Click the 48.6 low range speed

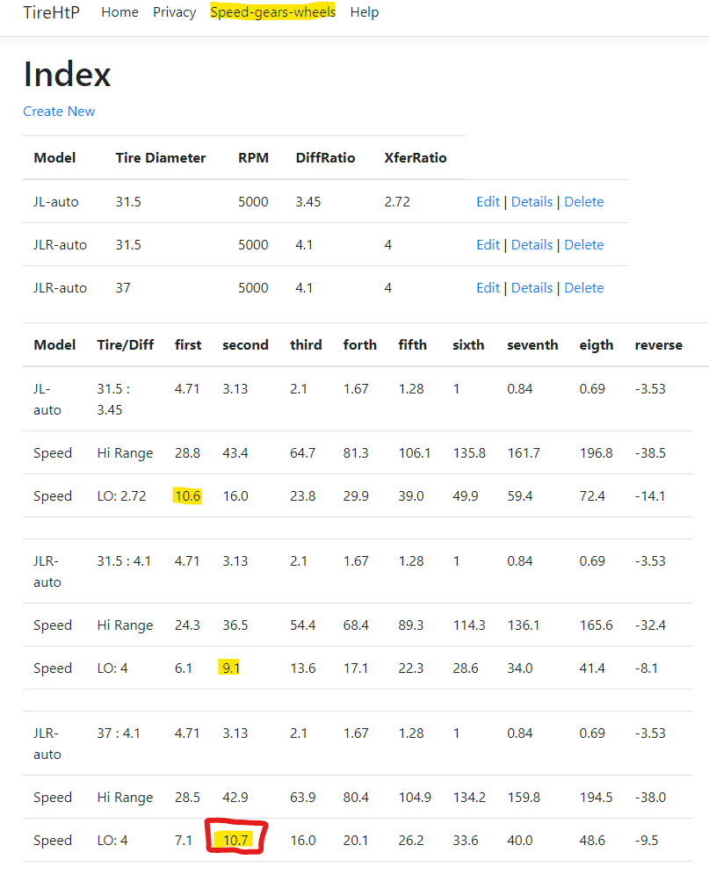pyautogui.click(x=592, y=840)
